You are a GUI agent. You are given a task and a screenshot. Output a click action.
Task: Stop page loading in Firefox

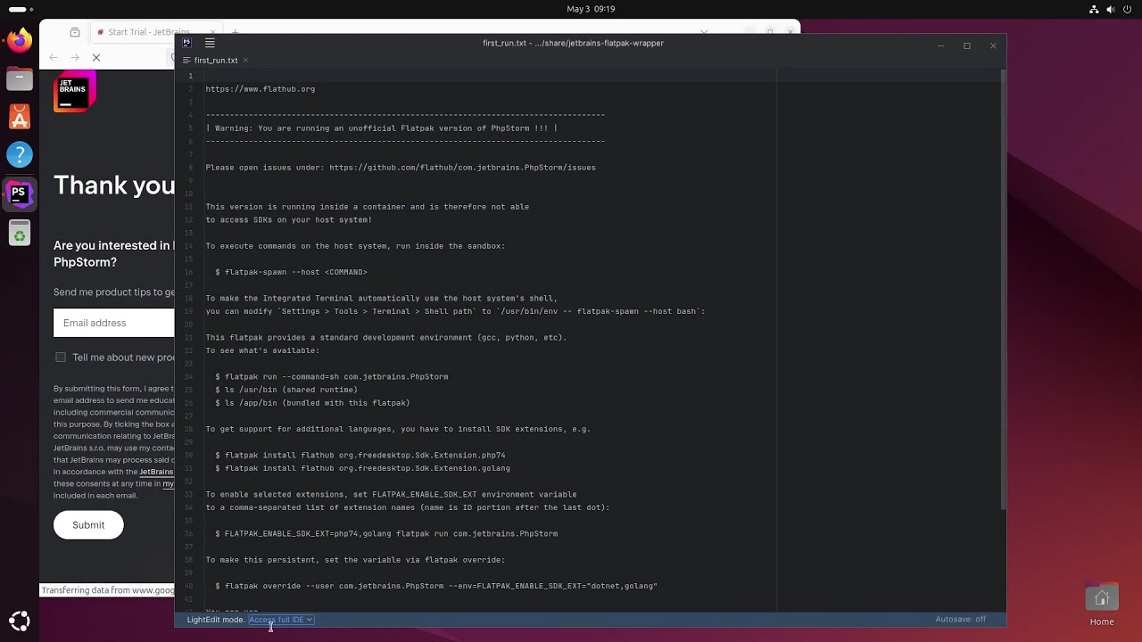96,58
